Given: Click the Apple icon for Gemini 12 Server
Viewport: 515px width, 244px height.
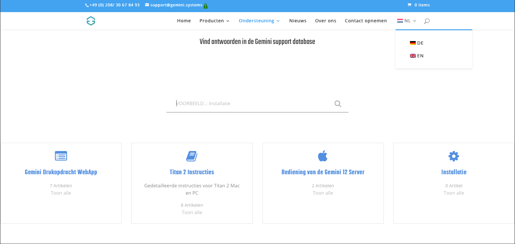Looking at the screenshot, I should [323, 156].
